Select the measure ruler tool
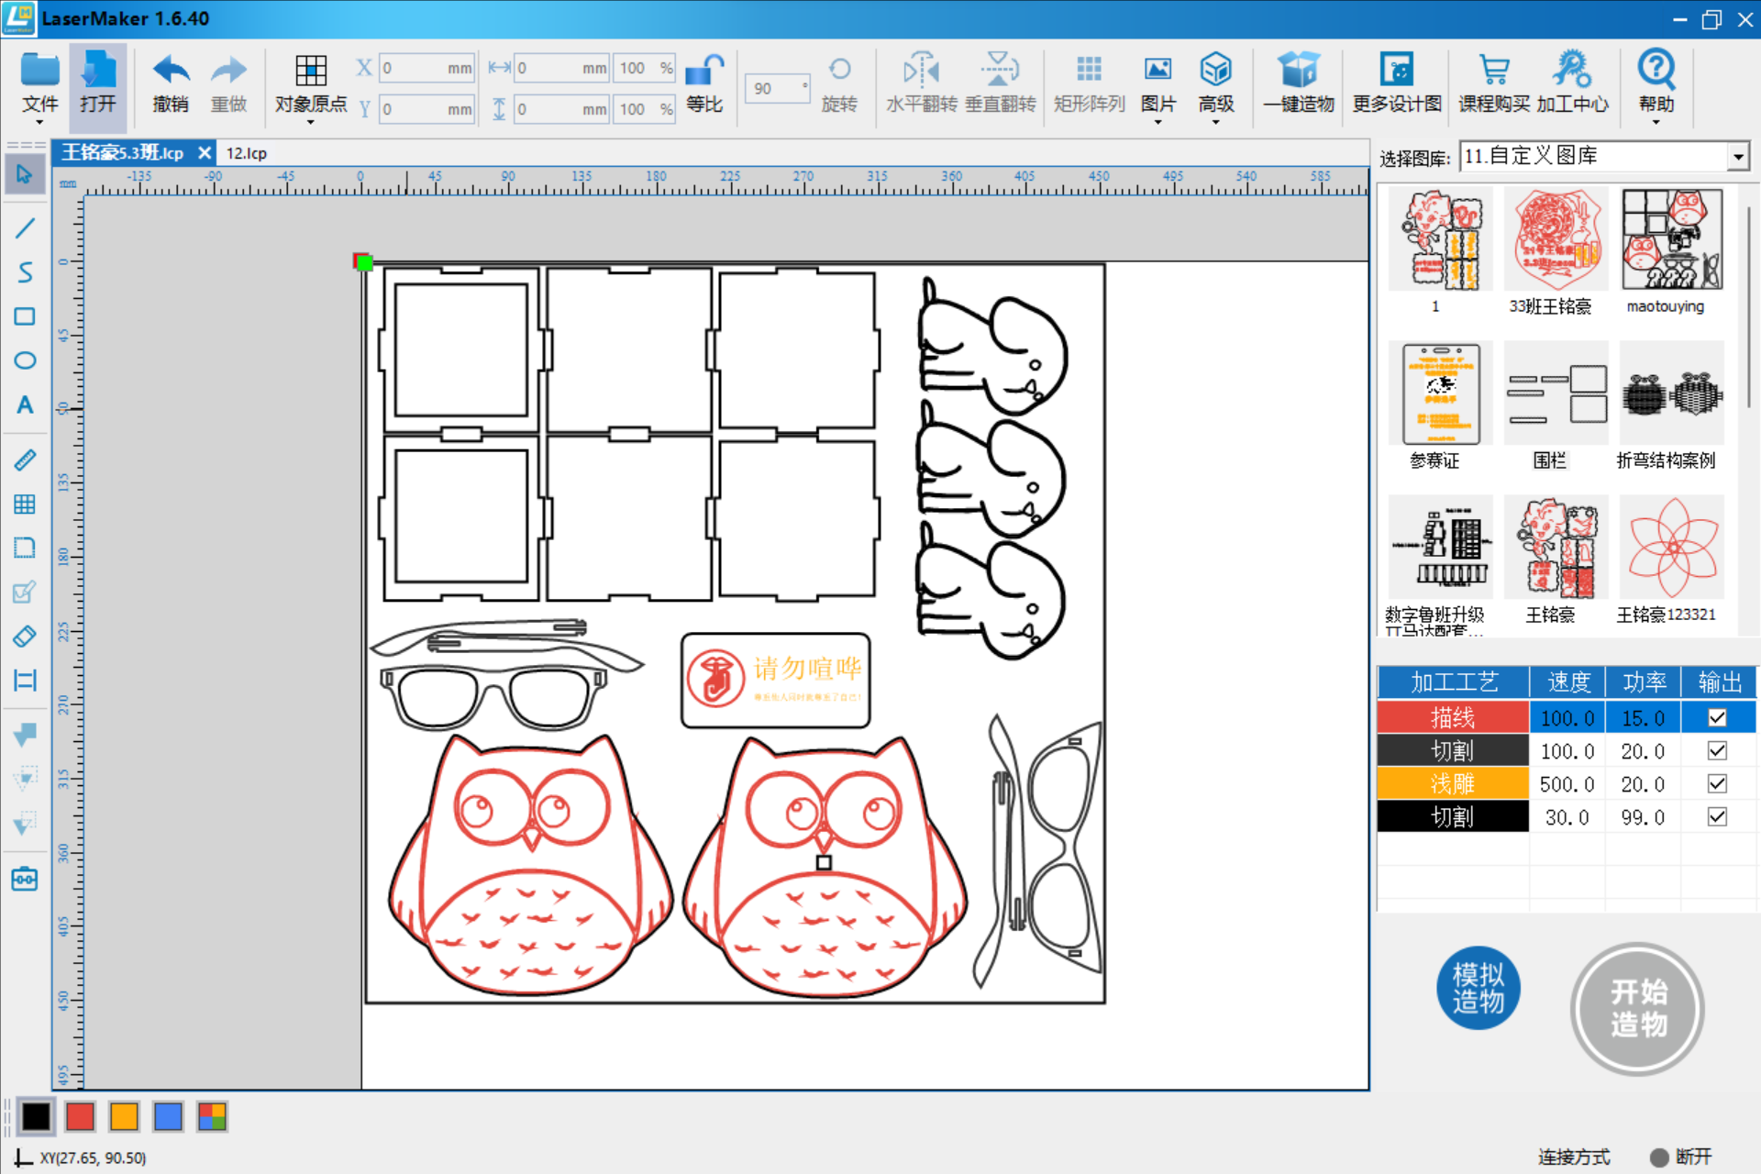 click(25, 460)
